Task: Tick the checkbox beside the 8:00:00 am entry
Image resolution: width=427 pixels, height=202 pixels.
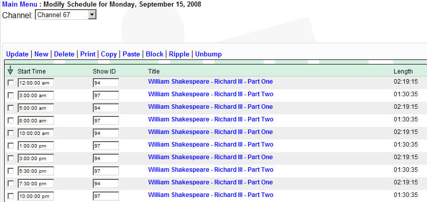Action: (x=11, y=120)
